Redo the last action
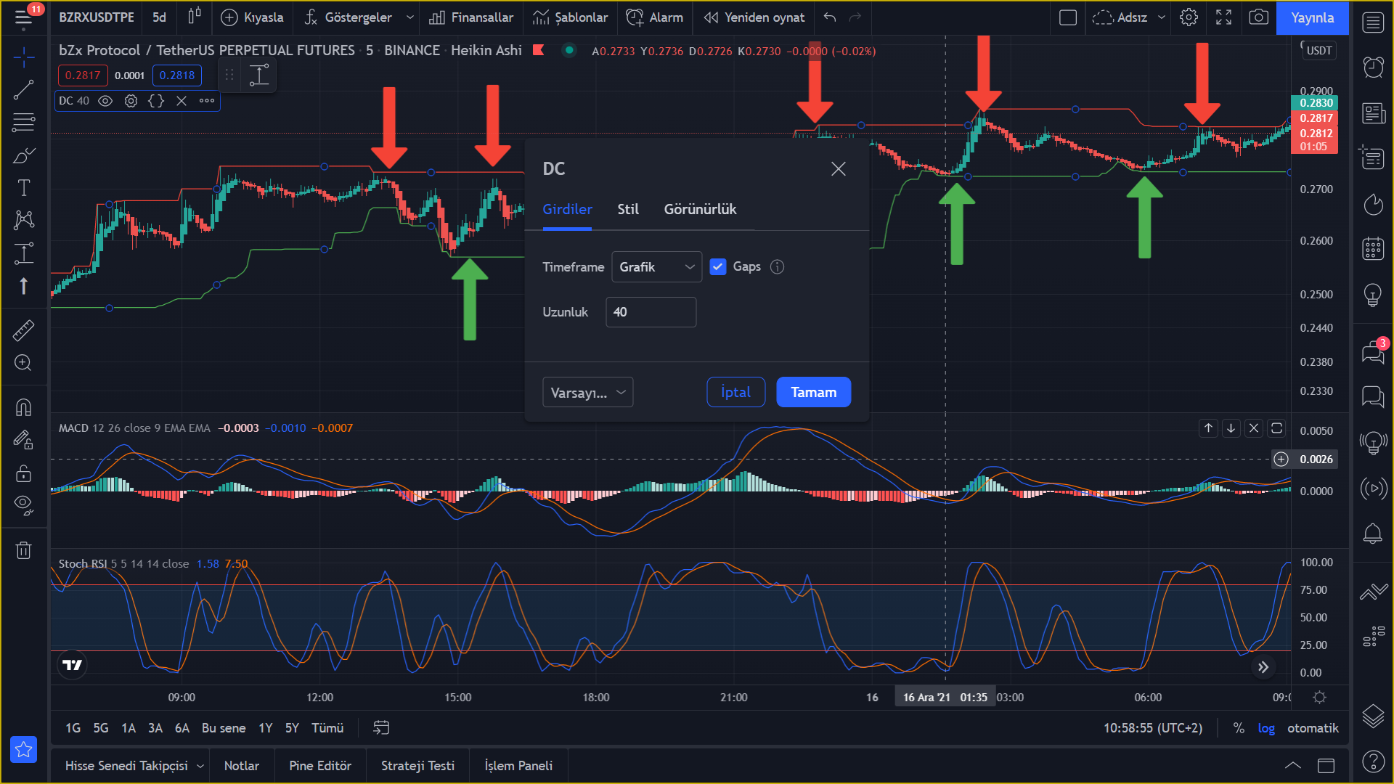Viewport: 1394px width, 784px height. 855,17
